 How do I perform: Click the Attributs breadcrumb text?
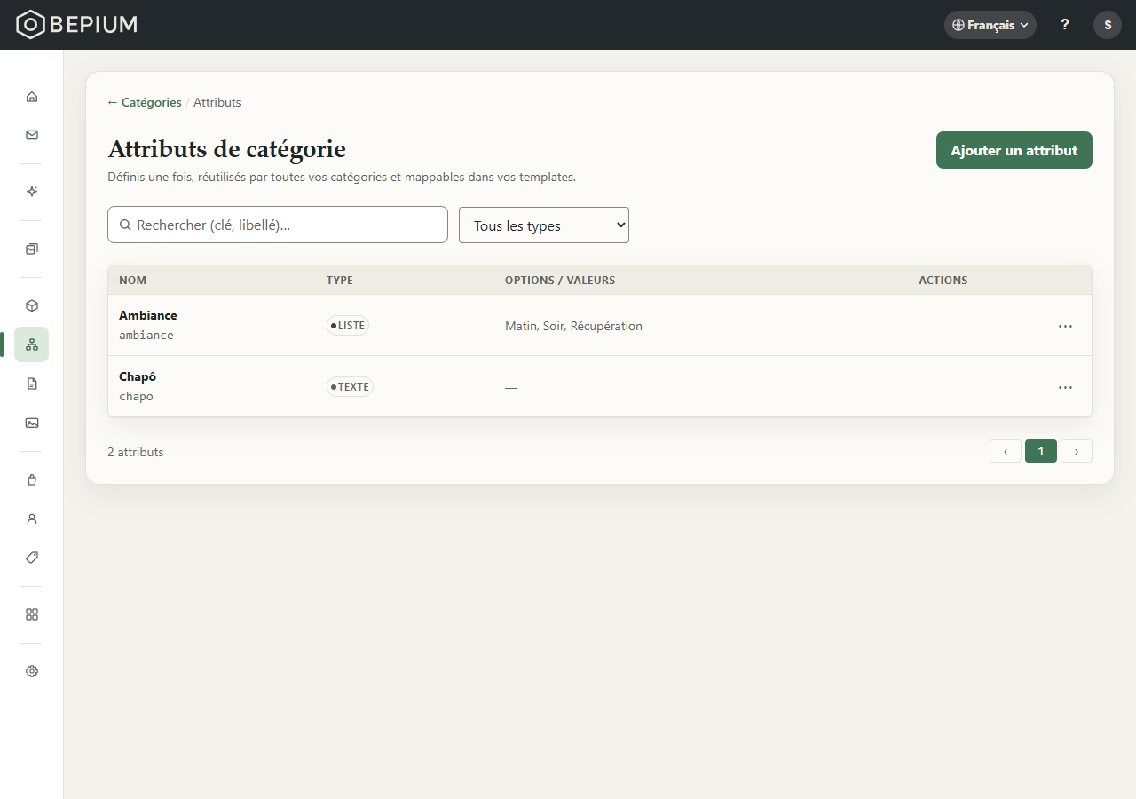click(217, 102)
